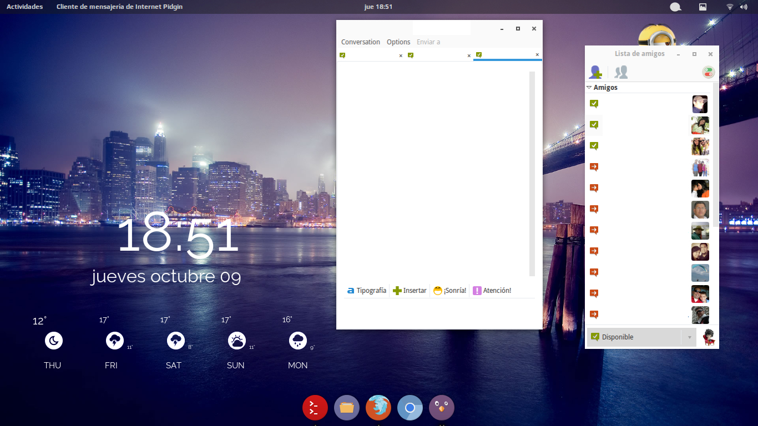The height and width of the screenshot is (426, 758).
Task: Click the away status icon beside the man in glasses avatar
Action: click(x=594, y=209)
